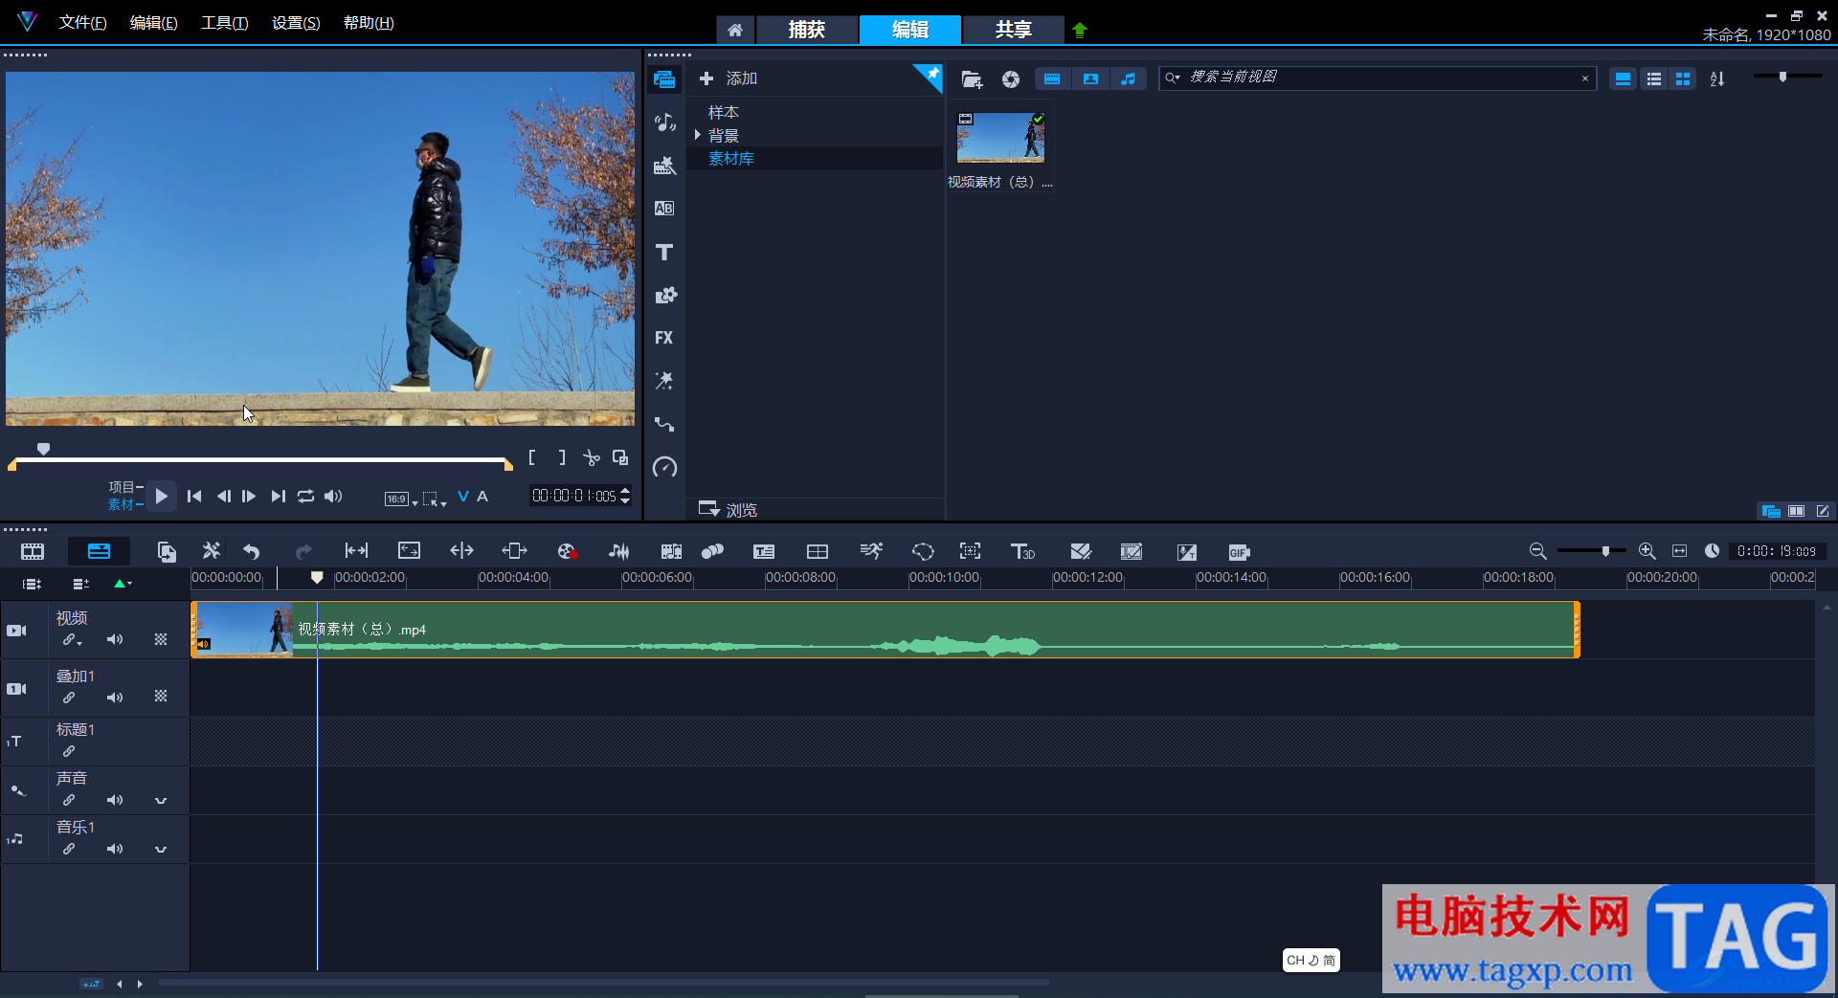Viewport: 1838px width, 998px height.
Task: Set mark-in bracket in preview
Action: pos(532,458)
